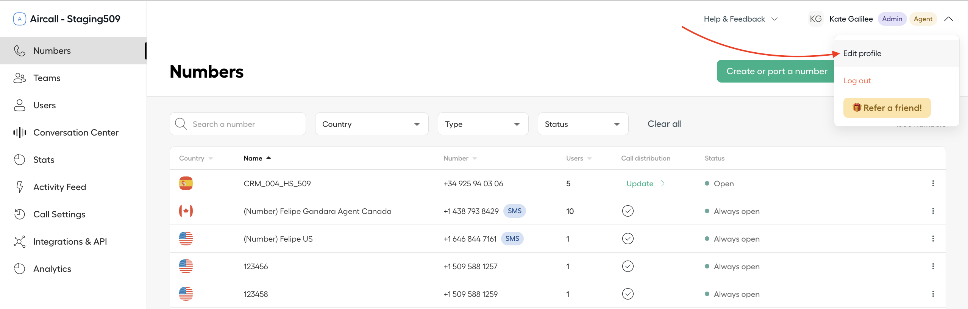
Task: Sort by Number column header
Action: 460,158
